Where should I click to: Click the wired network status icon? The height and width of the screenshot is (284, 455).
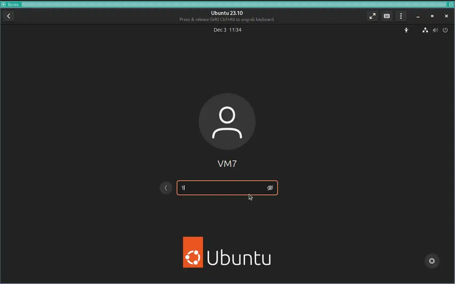[x=425, y=30]
